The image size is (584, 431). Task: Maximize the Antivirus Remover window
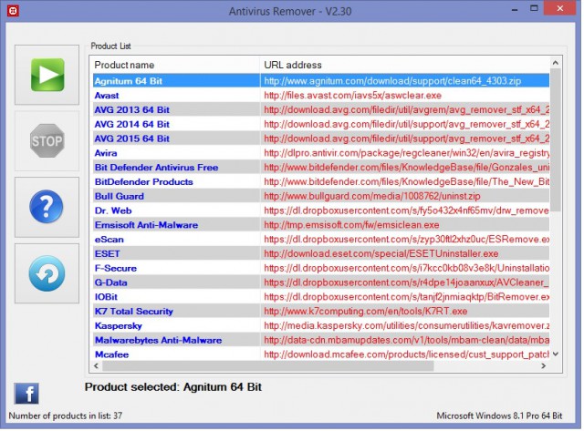click(x=534, y=8)
